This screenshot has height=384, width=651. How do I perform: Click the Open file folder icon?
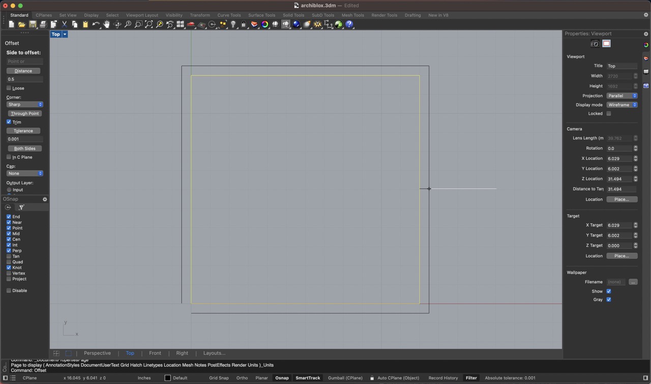tap(22, 24)
